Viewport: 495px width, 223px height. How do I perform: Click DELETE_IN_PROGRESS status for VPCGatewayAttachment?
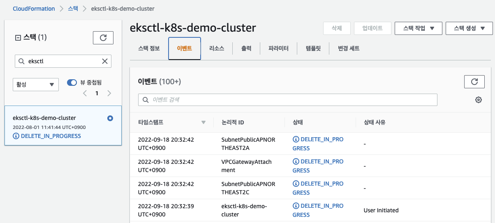(318, 166)
